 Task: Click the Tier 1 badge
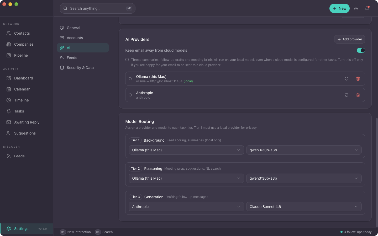tap(135, 140)
